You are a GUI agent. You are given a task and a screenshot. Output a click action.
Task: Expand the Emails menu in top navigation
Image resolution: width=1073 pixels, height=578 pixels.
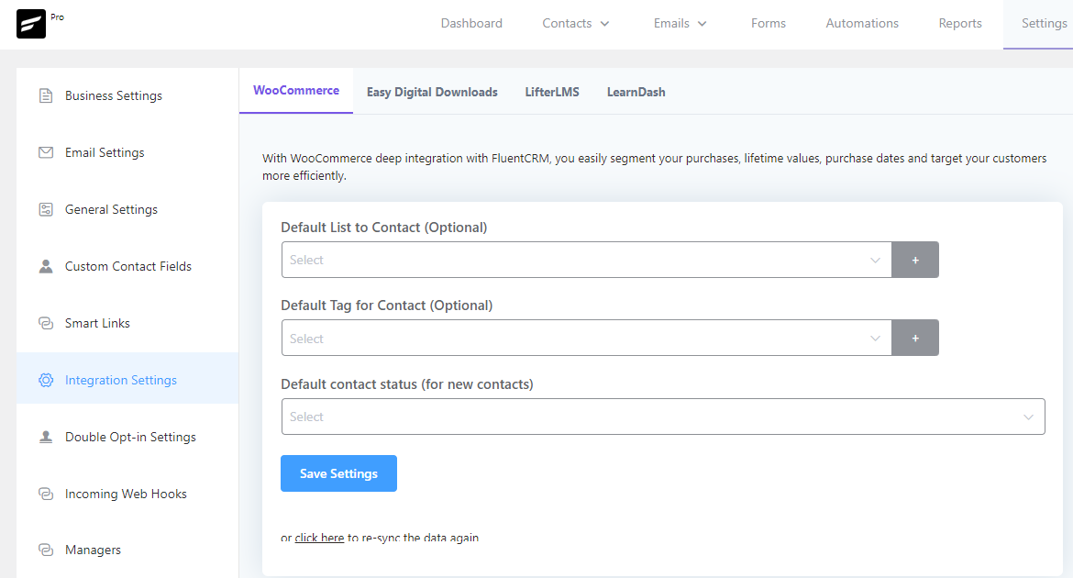pos(680,24)
